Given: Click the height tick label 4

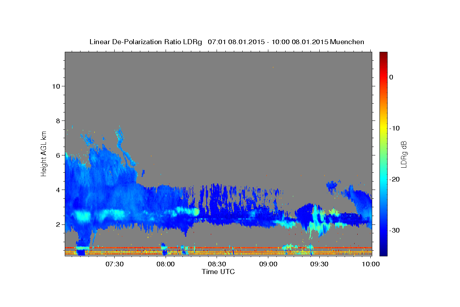Looking at the screenshot, I should click(58, 190).
